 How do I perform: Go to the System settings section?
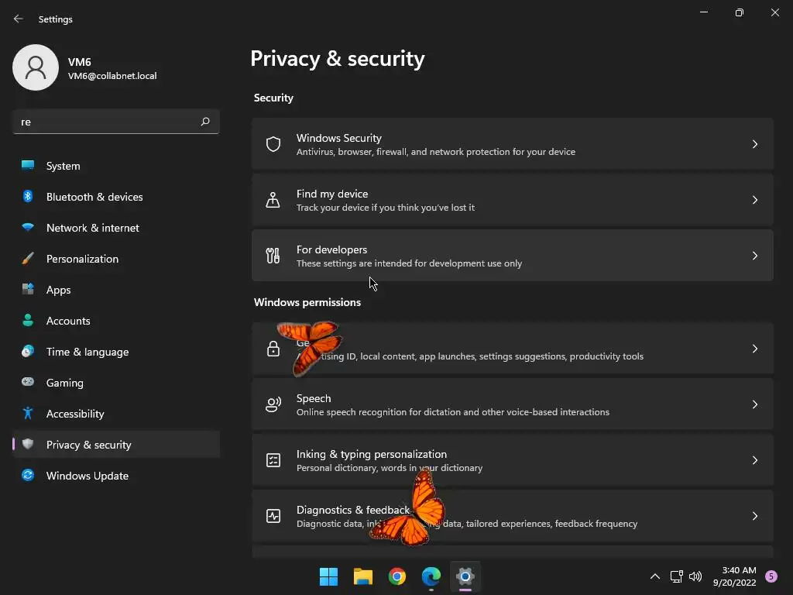[x=64, y=166]
